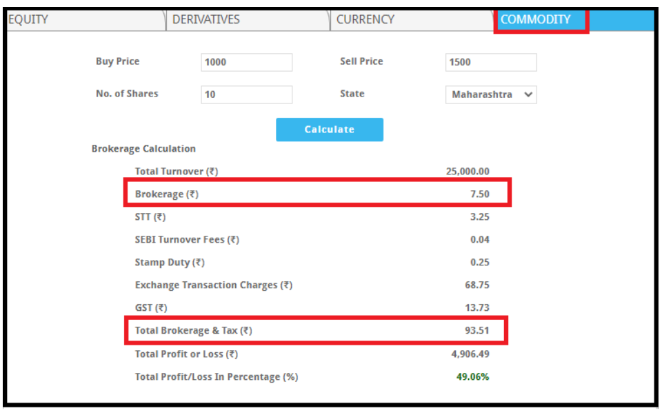Click the COMMODITY tab
Viewport: 662px width, 415px height.
(536, 19)
